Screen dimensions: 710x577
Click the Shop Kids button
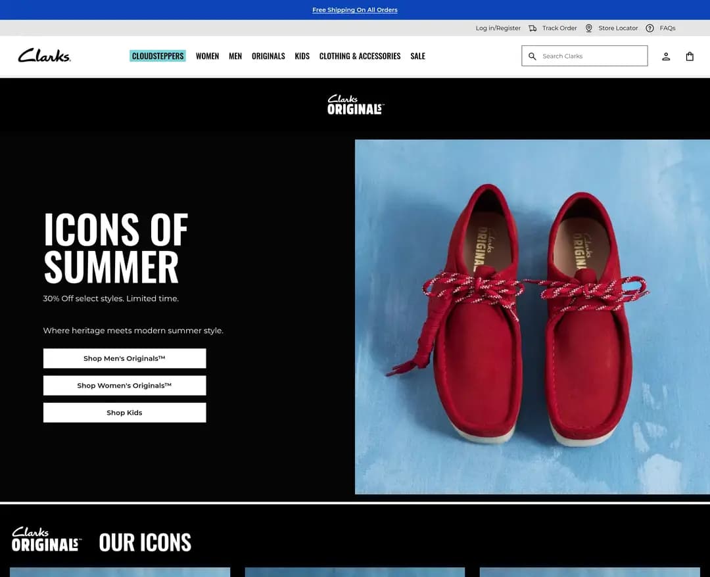pos(124,413)
